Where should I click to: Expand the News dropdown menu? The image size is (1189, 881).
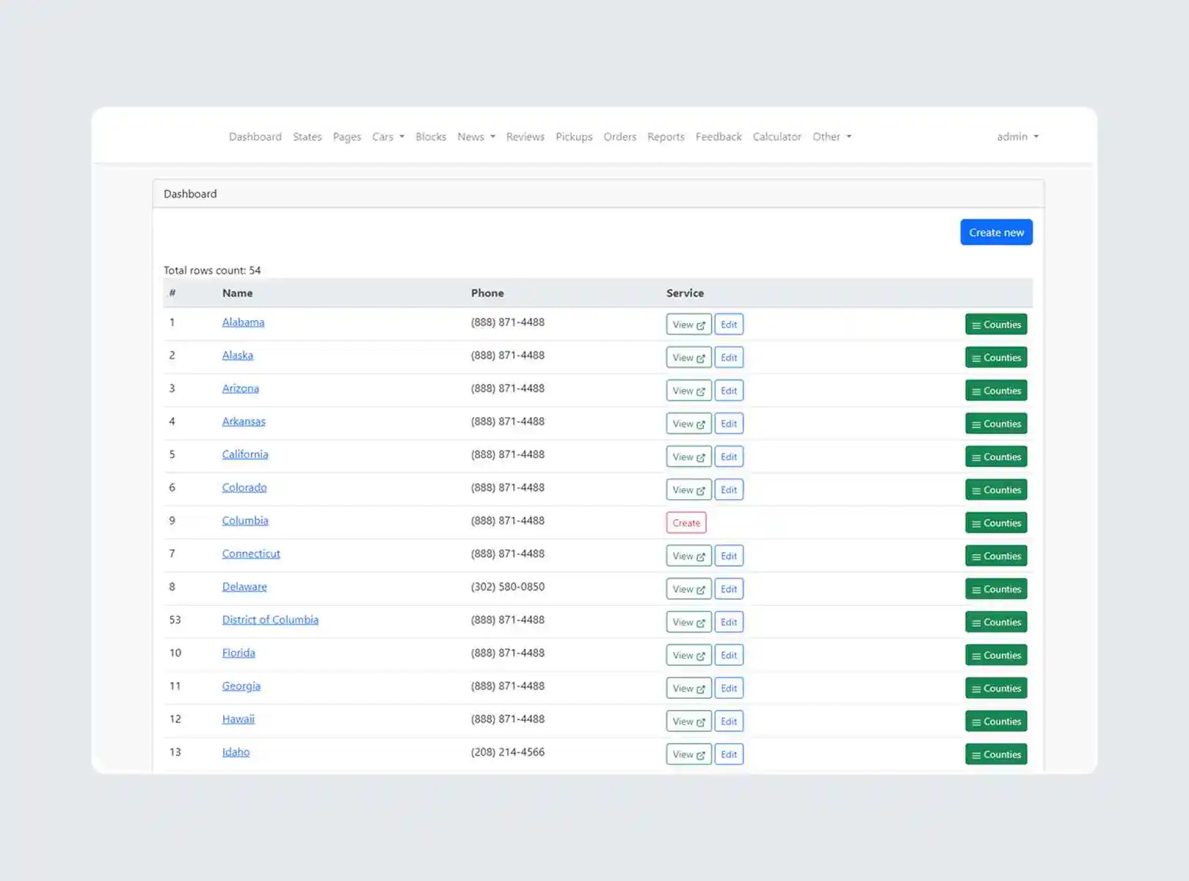click(x=476, y=137)
